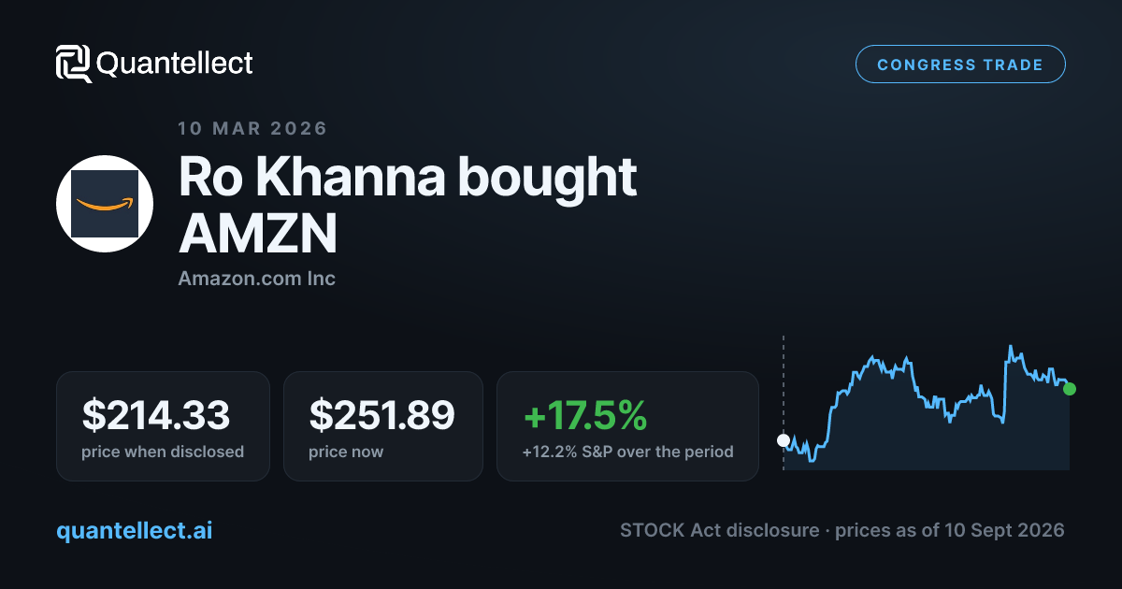Click the +12.2% S&P comparison text
Viewport: 1122px width, 589px height.
tap(627, 452)
